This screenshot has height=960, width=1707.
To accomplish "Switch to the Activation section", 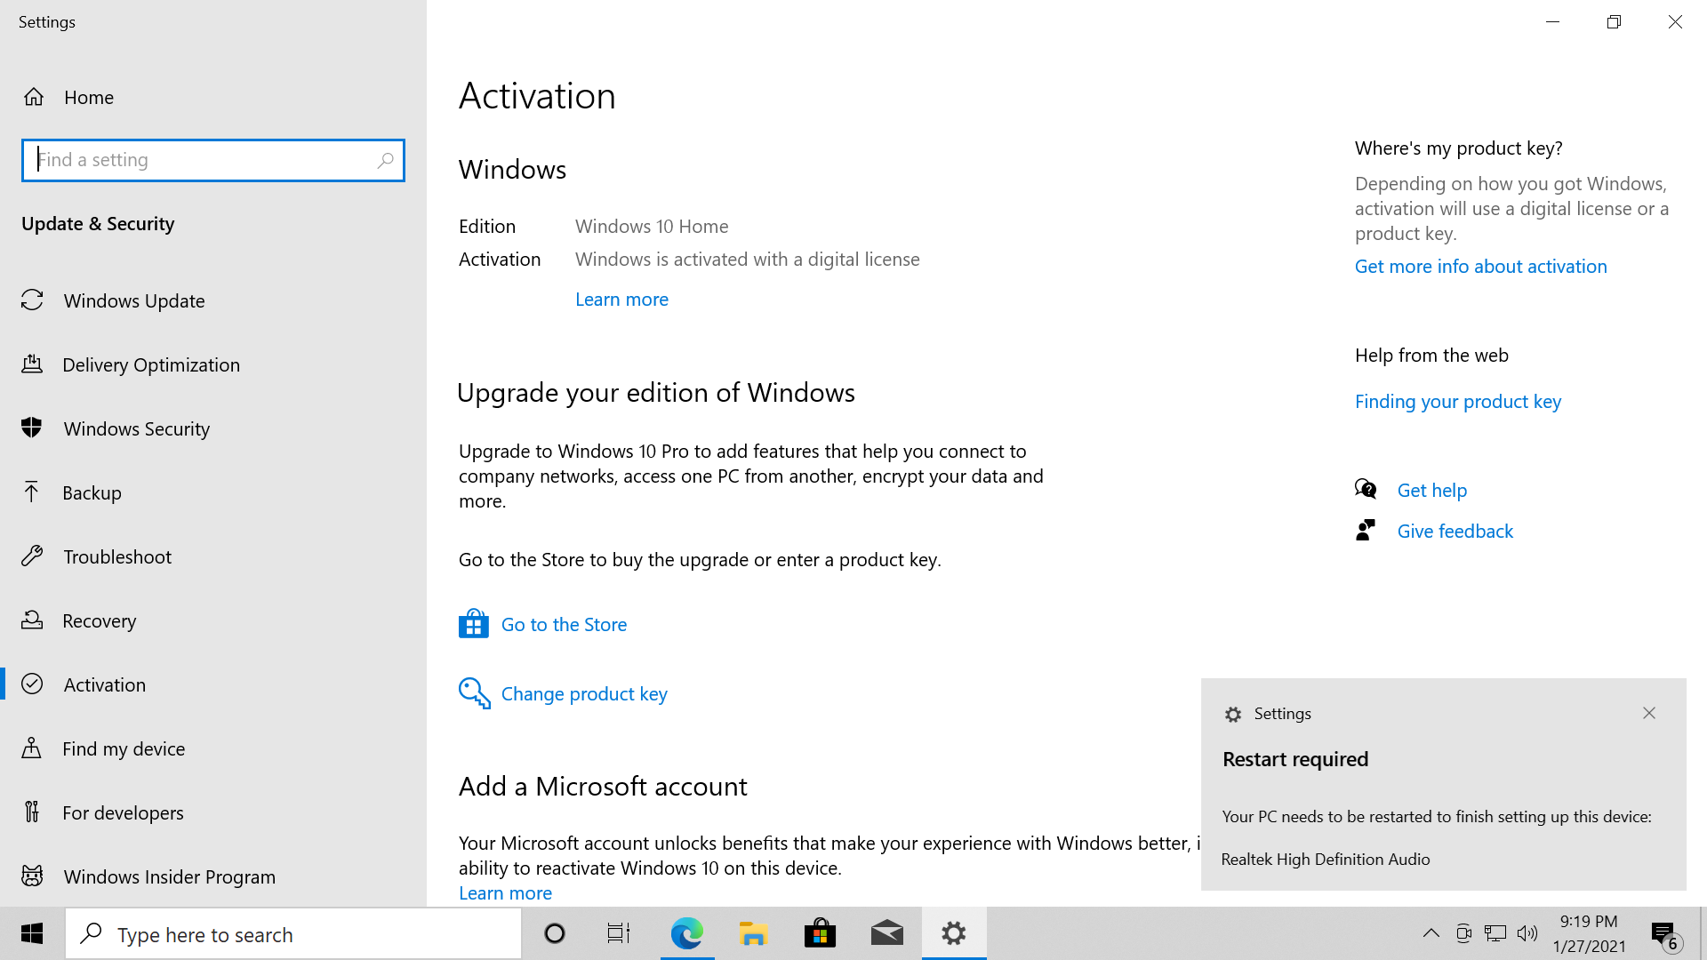I will tap(104, 684).
